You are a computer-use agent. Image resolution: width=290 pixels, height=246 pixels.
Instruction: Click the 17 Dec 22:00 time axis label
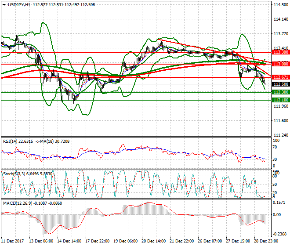98,241
